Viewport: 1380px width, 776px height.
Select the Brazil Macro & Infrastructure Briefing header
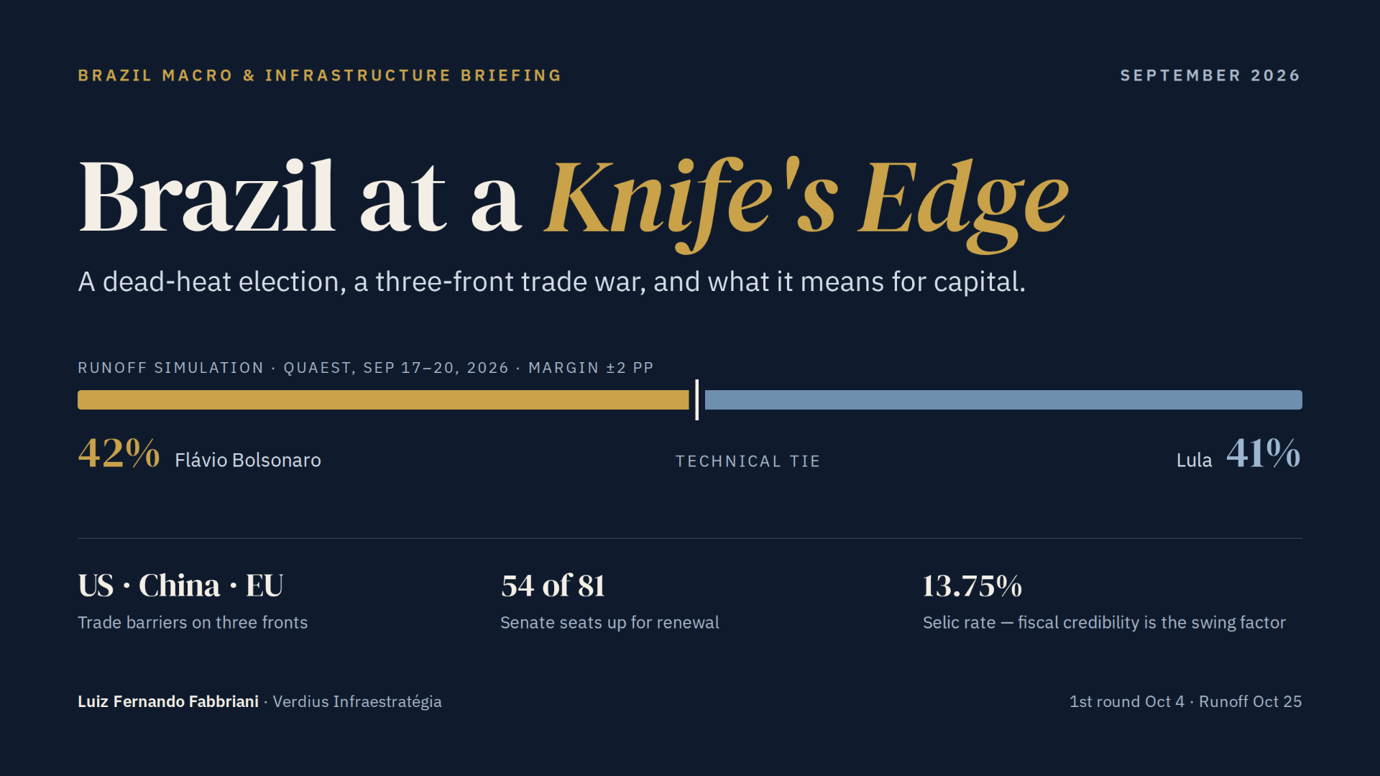tap(320, 75)
